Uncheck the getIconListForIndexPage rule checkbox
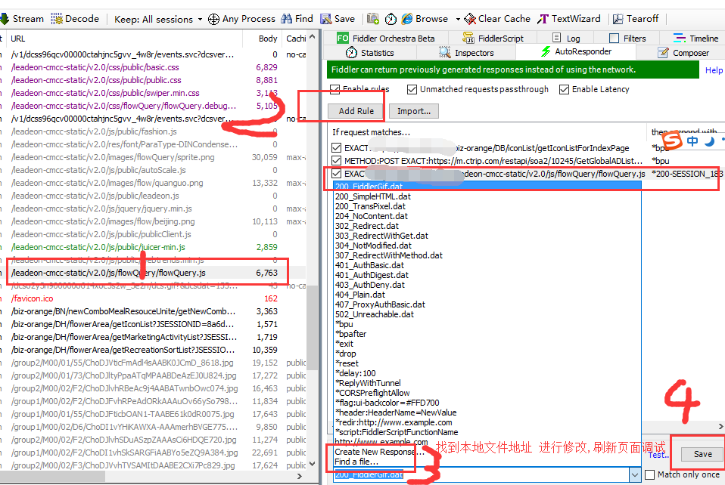The image size is (725, 485). 337,148
